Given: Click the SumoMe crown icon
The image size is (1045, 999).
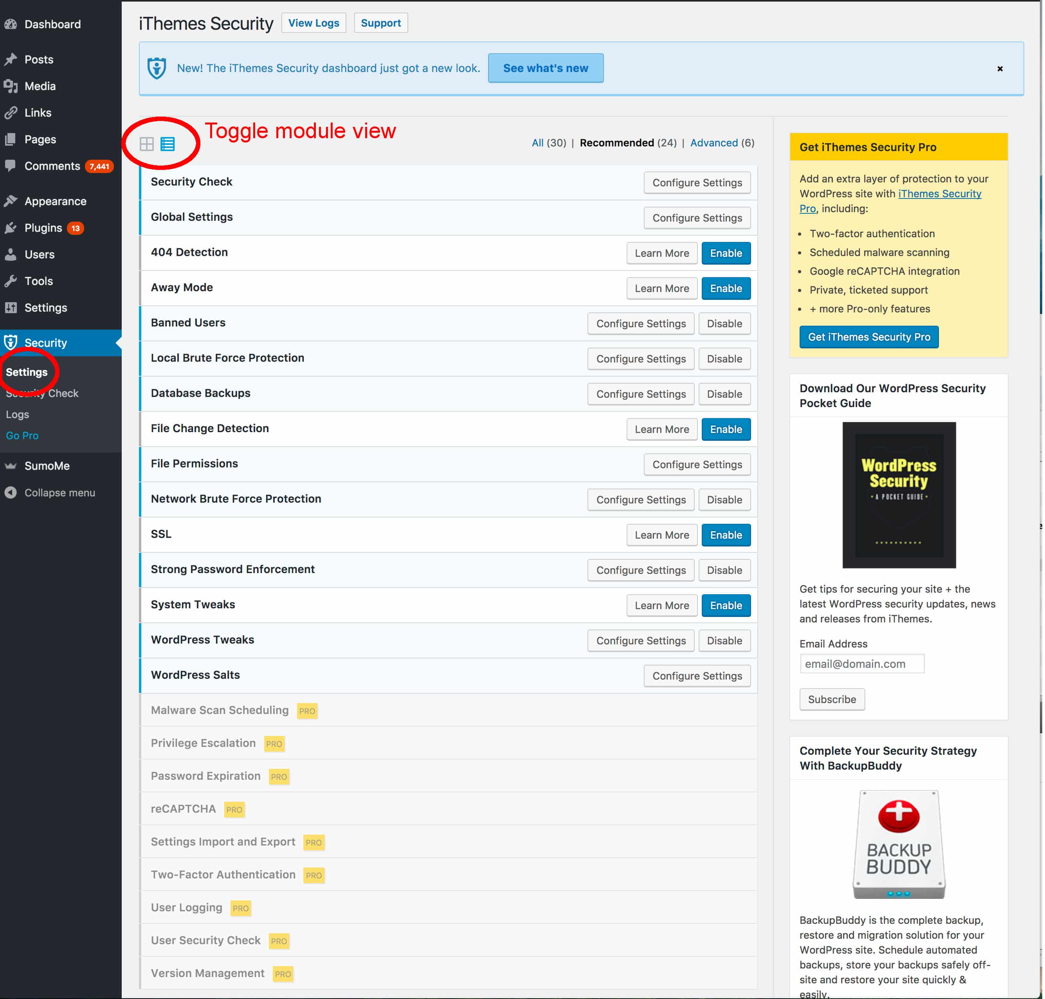Looking at the screenshot, I should [x=11, y=465].
